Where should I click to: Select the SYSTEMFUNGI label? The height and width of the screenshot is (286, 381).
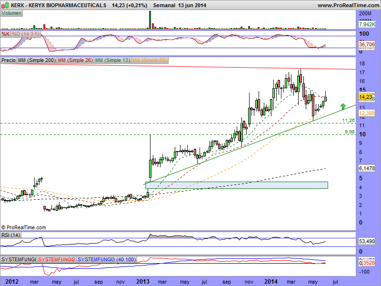[19, 259]
